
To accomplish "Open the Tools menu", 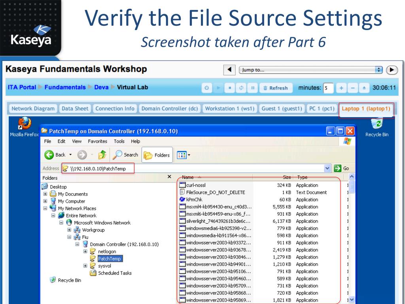I will [x=119, y=141].
